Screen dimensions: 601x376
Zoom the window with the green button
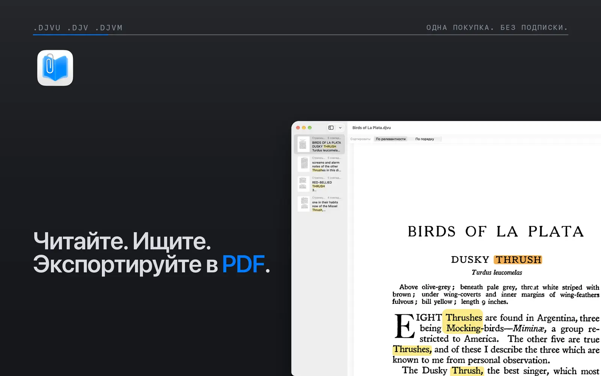[x=310, y=128]
